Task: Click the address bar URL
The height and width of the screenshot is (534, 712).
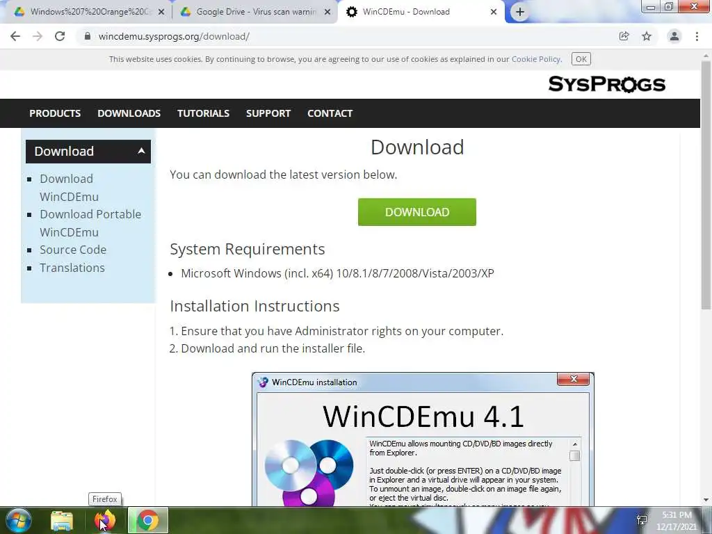Action: point(174,36)
